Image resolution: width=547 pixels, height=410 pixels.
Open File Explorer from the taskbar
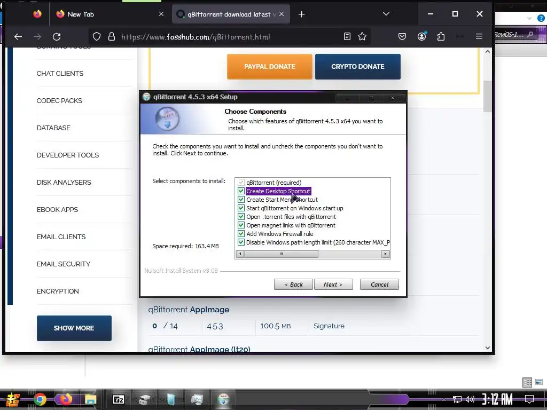point(90,399)
